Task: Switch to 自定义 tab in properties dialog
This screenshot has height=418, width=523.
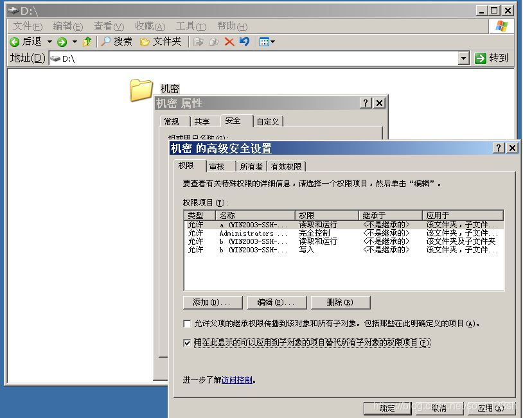Action: point(268,121)
